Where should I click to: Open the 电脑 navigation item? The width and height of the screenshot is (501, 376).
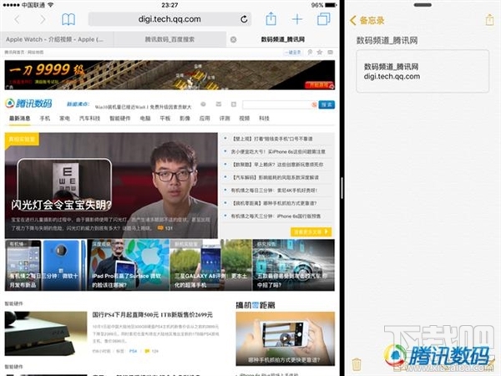click(145, 119)
